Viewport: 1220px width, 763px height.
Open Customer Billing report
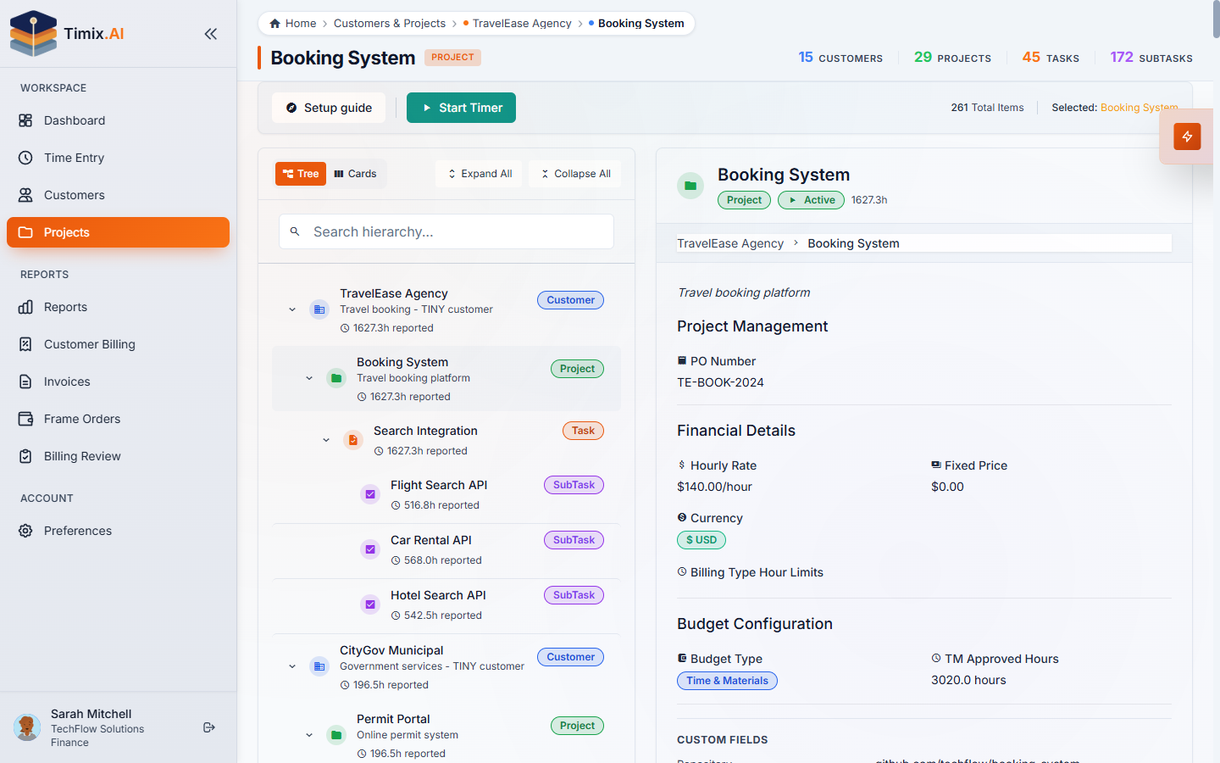(x=118, y=344)
